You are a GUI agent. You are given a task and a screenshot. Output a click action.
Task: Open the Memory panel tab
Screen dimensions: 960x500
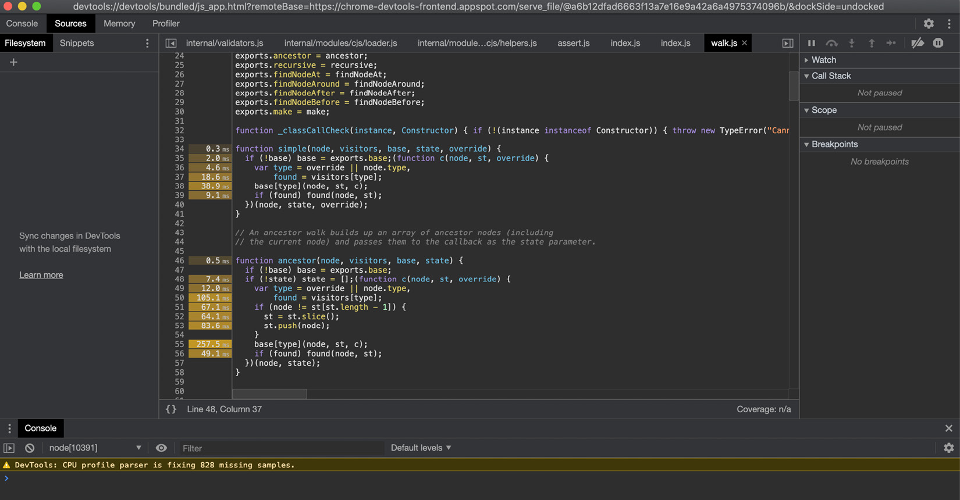119,24
